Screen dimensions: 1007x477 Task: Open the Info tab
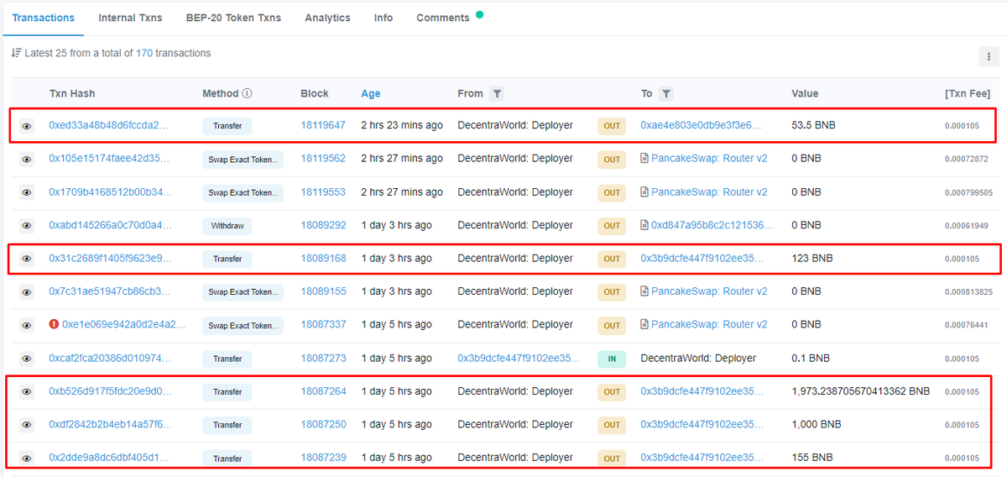pos(383,18)
